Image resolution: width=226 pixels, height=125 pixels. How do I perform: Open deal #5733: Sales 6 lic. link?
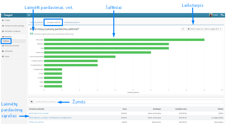(x=50, y=118)
